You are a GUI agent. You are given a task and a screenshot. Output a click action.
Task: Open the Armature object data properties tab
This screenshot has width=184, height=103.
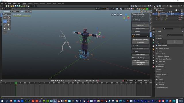(x=154, y=58)
